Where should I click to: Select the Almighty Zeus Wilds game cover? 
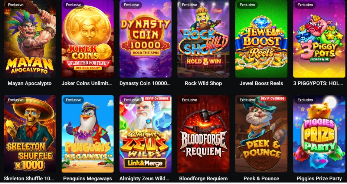click(145, 134)
